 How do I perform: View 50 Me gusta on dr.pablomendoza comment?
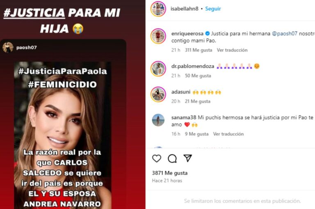pos(198,76)
